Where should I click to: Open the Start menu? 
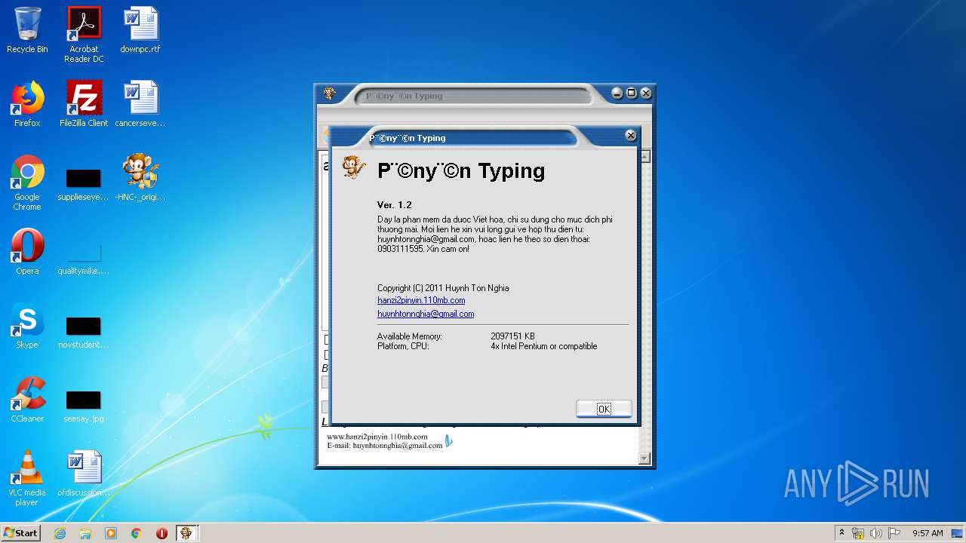(21, 533)
